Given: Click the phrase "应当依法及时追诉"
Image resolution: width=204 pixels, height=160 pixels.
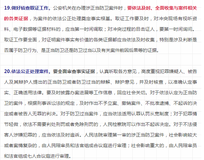Looking at the screenshot, I should tap(61, 135).
